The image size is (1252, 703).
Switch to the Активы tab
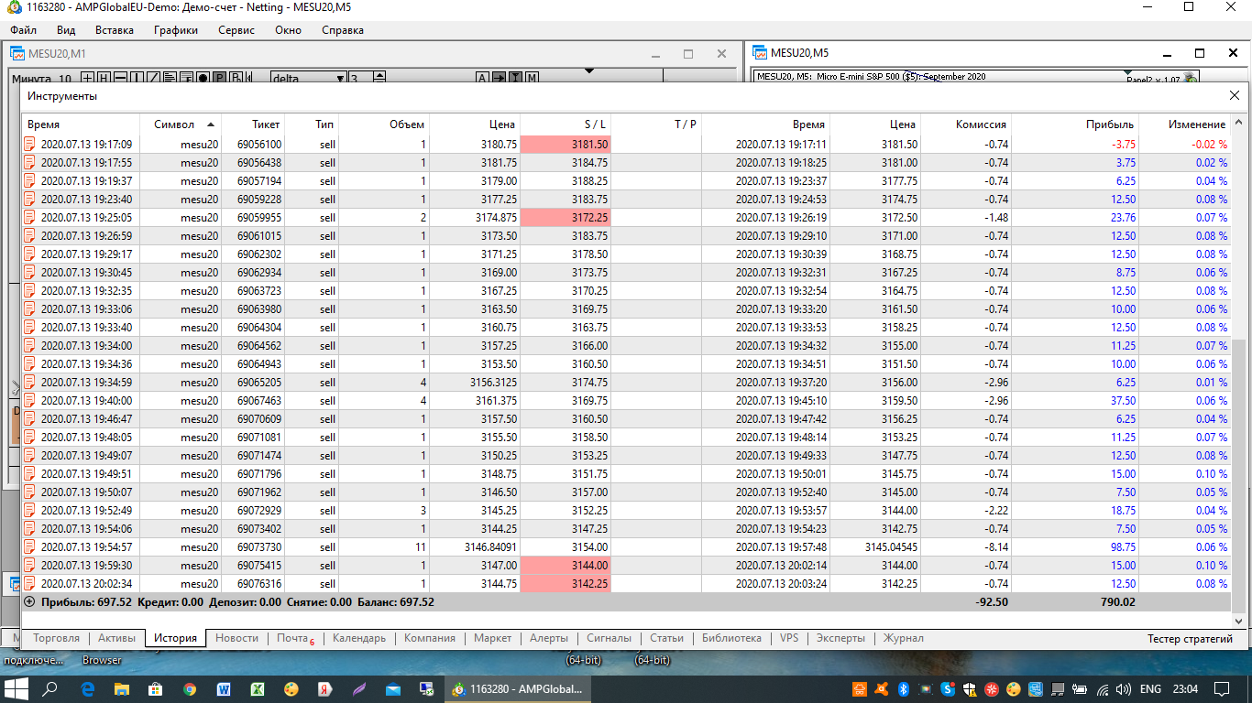[116, 638]
